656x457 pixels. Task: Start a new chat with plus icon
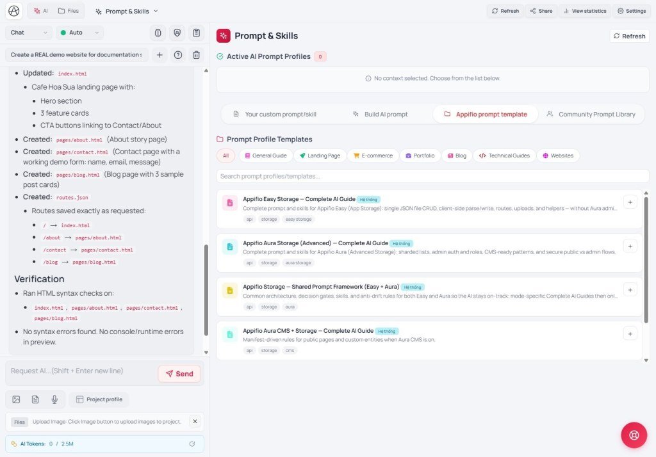point(160,55)
